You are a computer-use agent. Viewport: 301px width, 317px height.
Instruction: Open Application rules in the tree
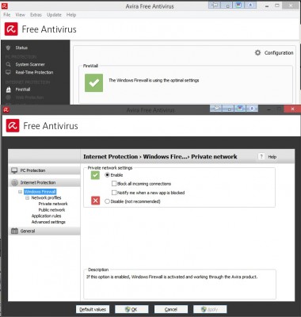click(46, 216)
